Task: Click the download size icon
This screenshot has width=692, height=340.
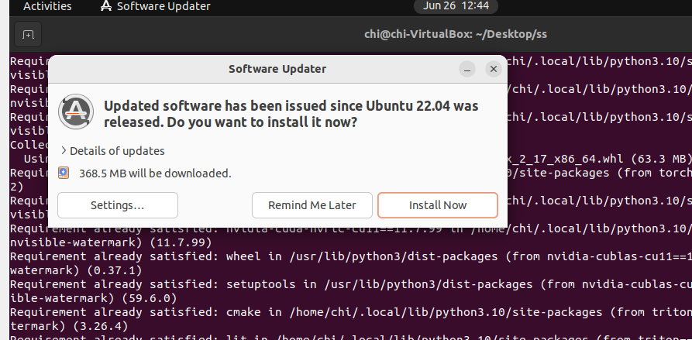Action: click(64, 173)
